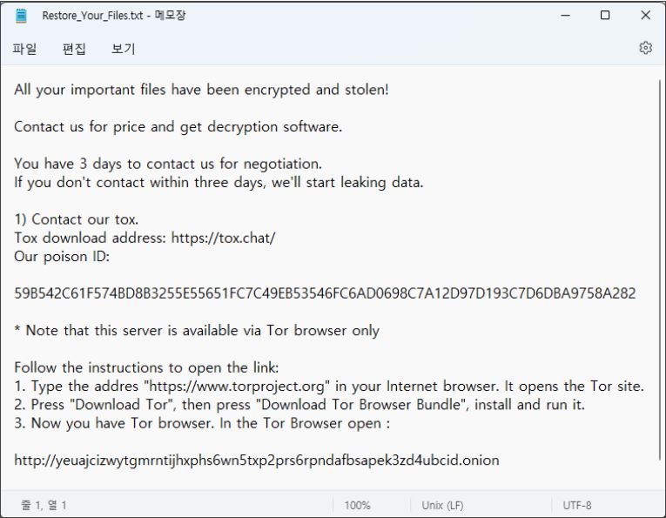Viewport: 666px width, 518px height.
Task: Open the 편집 menu
Action: pos(74,49)
